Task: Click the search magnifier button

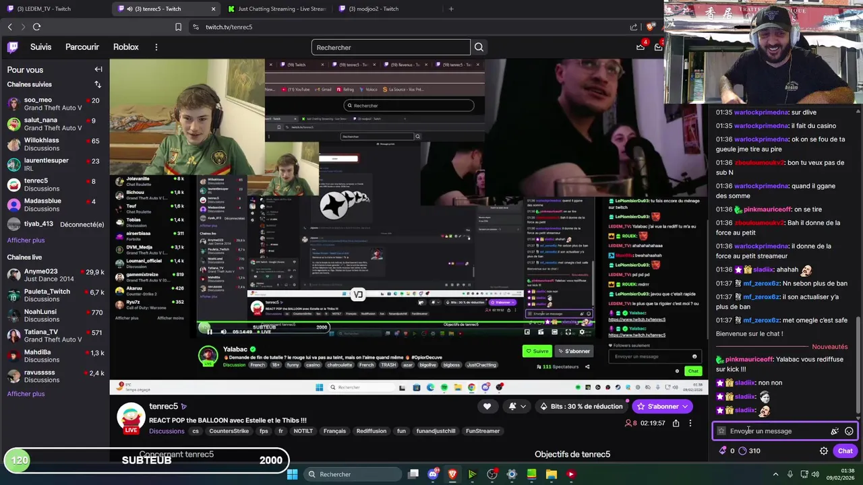Action: [x=479, y=47]
